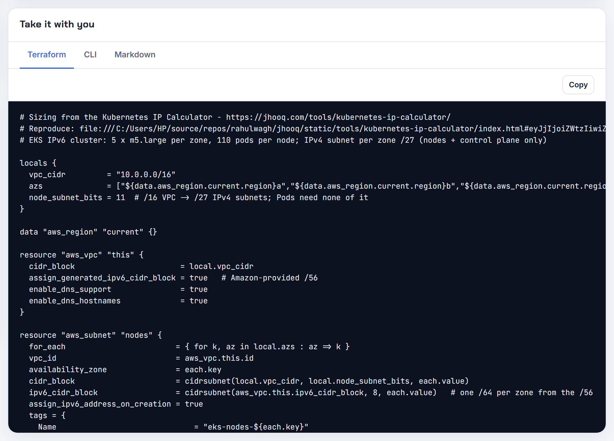
Task: Click the node_subnet_bits = 11 line
Action: click(198, 198)
